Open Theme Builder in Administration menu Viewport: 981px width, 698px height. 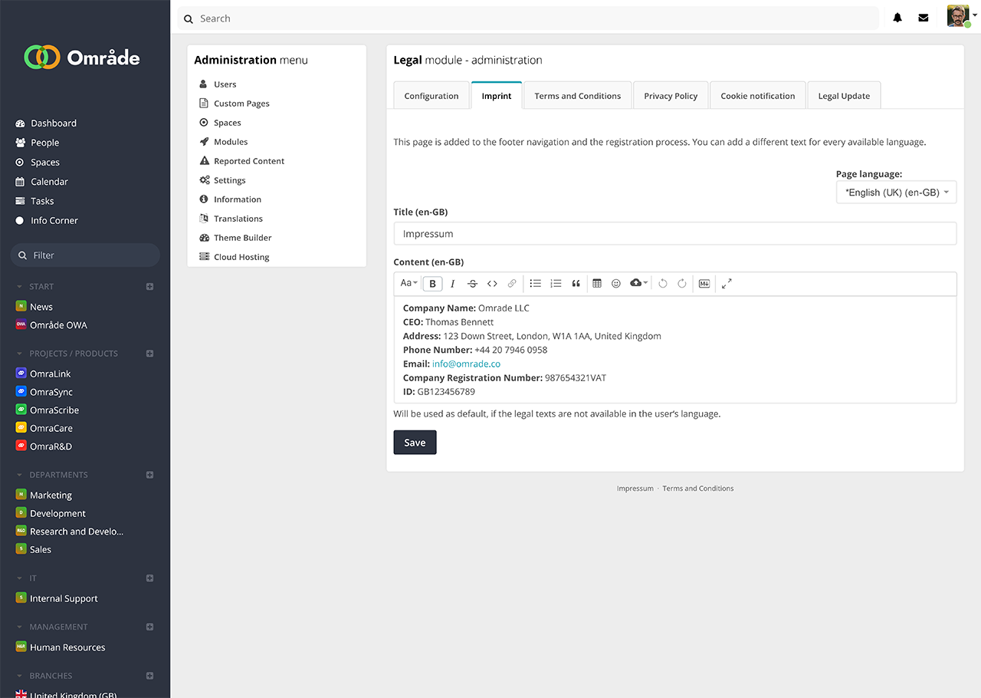pyautogui.click(x=242, y=238)
